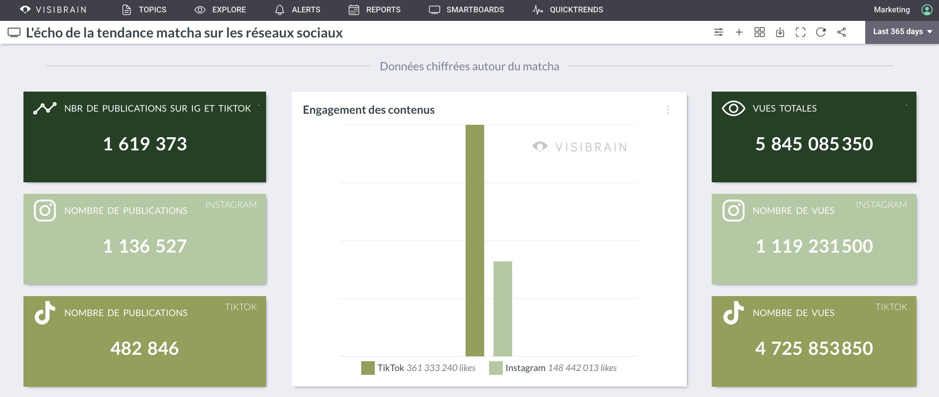Click Instagram icon on Nombre de Publications card
This screenshot has width=939, height=397.
click(45, 210)
